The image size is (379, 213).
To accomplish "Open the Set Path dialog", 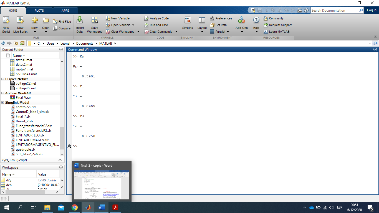I will [218, 25].
